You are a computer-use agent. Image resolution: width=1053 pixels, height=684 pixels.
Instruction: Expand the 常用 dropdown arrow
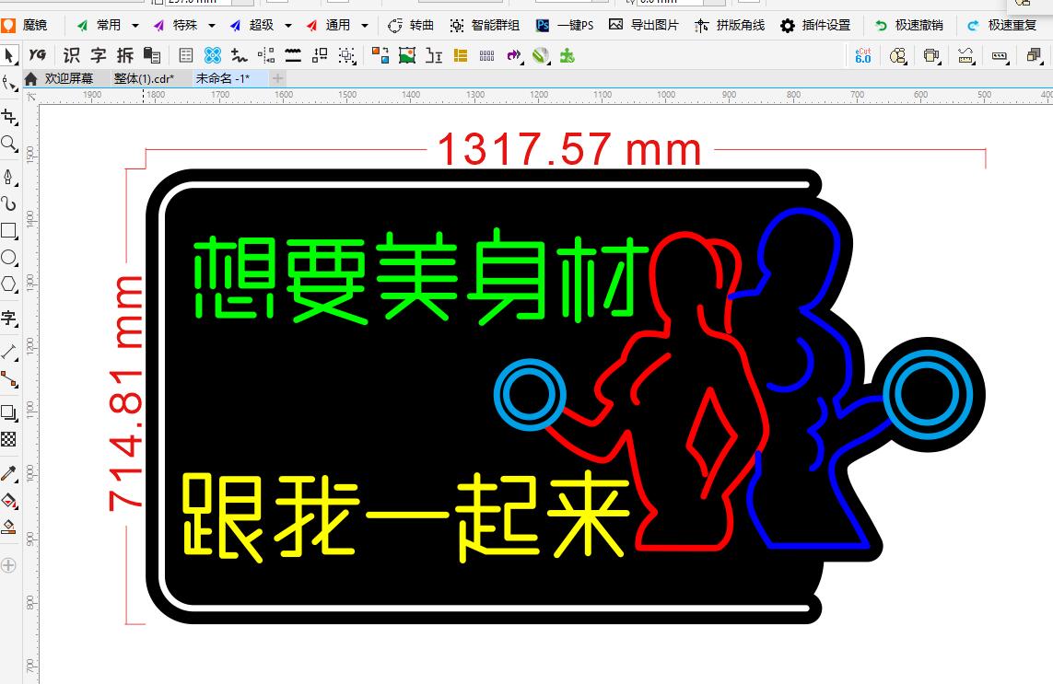(135, 26)
